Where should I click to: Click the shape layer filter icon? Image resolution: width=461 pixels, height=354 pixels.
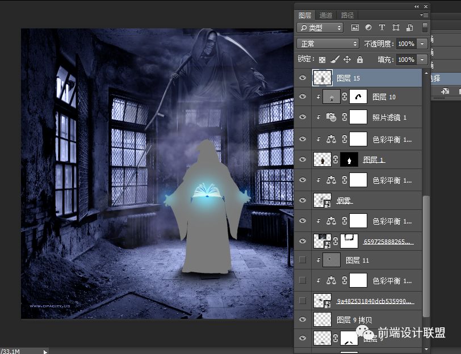(396, 28)
